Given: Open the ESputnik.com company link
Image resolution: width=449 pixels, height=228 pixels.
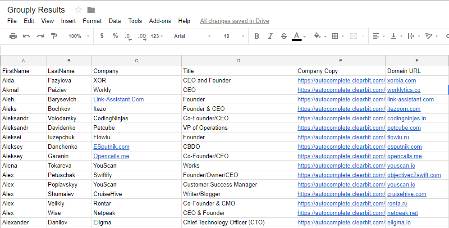Looking at the screenshot, I should (111, 147).
